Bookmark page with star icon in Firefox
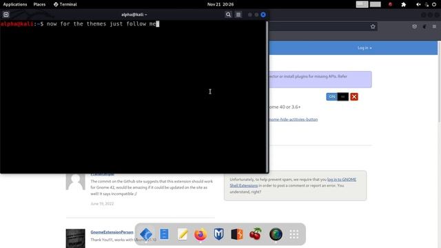441x248 pixels. coord(373,26)
